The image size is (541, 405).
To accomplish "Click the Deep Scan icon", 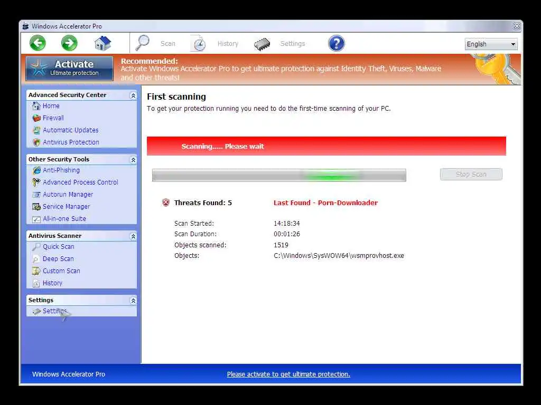I will [36, 259].
